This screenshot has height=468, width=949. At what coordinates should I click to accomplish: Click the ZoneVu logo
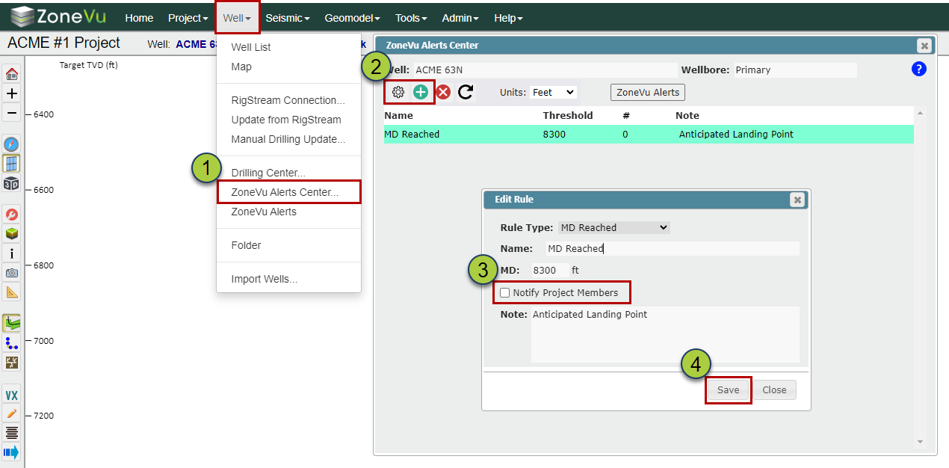pyautogui.click(x=59, y=16)
